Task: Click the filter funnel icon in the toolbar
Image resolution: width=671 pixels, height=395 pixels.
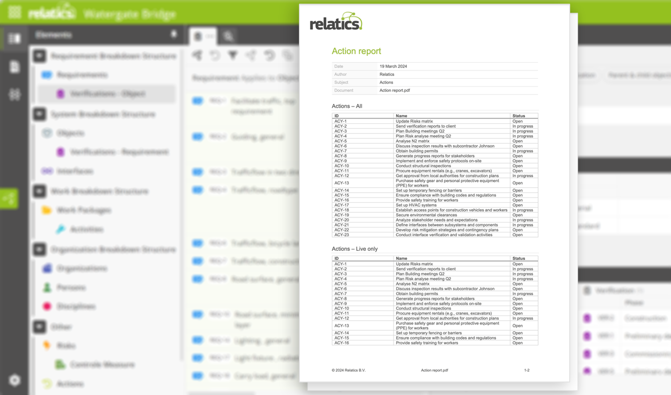Action: 233,56
